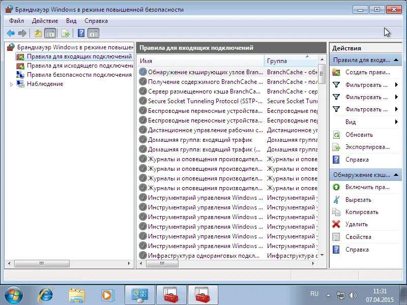Select rule Получение содержимого BranchCache
Image resolution: width=407 pixels, height=305 pixels.
pyautogui.click(x=206, y=82)
